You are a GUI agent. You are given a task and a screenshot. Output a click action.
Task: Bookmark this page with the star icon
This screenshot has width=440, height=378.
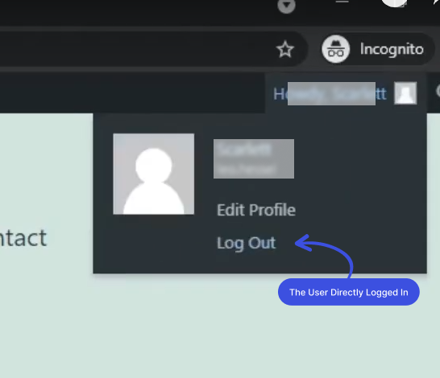(x=285, y=50)
